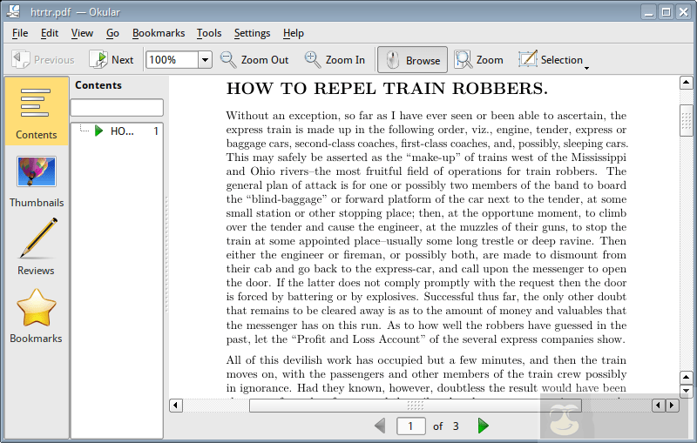Click the Contents search filter field
This screenshot has width=697, height=443.
point(117,107)
